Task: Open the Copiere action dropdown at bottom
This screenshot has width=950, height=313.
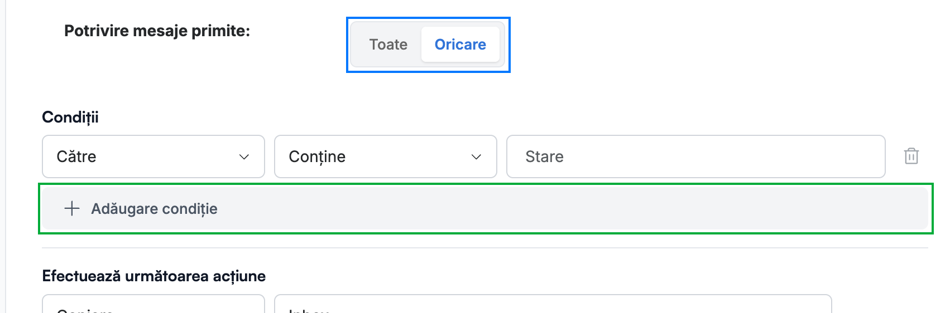Action: (153, 304)
